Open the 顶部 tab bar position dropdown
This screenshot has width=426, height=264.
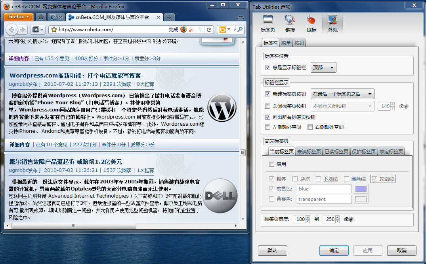(x=323, y=68)
